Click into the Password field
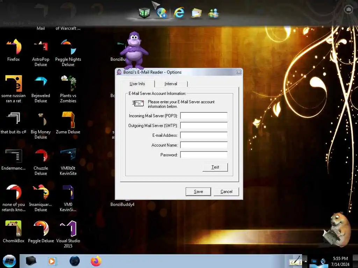Viewport: 358px width, 268px height. pos(204,155)
